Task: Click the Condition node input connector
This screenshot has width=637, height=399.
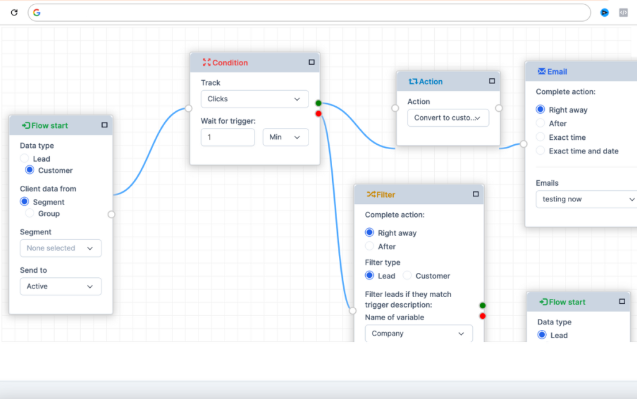Action: click(x=188, y=108)
